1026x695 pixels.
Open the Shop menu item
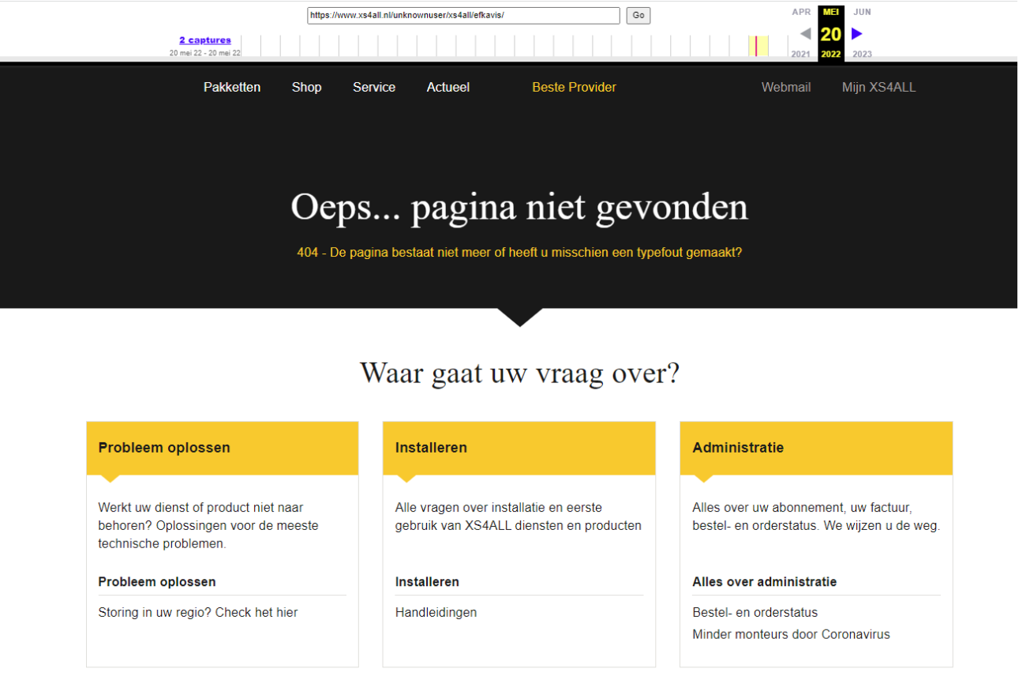click(x=306, y=88)
